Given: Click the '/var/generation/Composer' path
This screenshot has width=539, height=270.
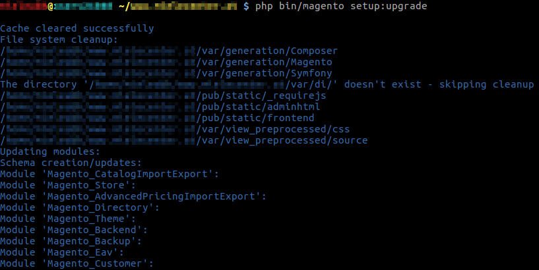Looking at the screenshot, I should [267, 51].
